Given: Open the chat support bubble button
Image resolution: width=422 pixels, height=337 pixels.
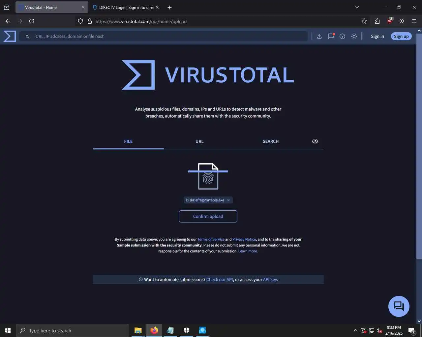Looking at the screenshot, I should click(x=399, y=306).
